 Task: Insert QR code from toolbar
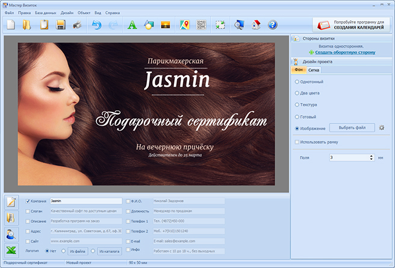(x=201, y=25)
